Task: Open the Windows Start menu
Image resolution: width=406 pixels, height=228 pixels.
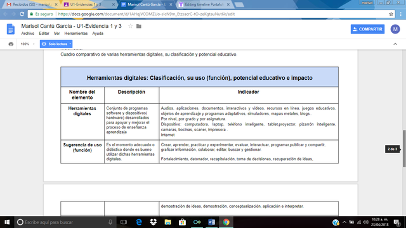Action: click(7, 222)
